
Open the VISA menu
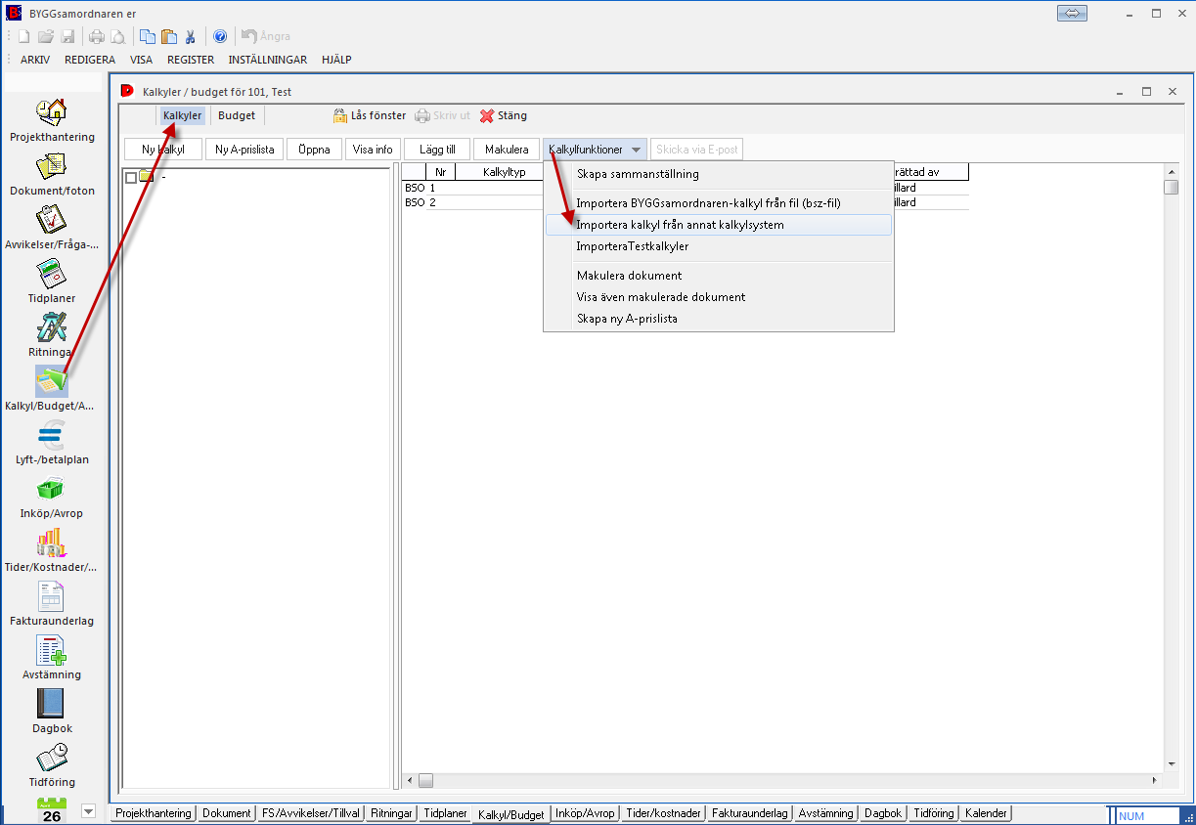point(141,60)
